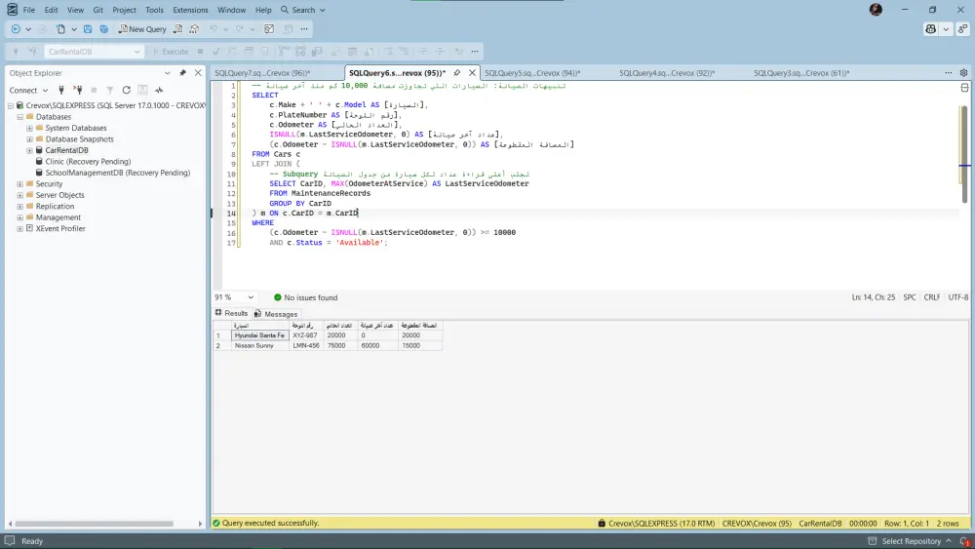Open the document tab settings gear
Image resolution: width=975 pixels, height=549 pixels.
coord(964,73)
